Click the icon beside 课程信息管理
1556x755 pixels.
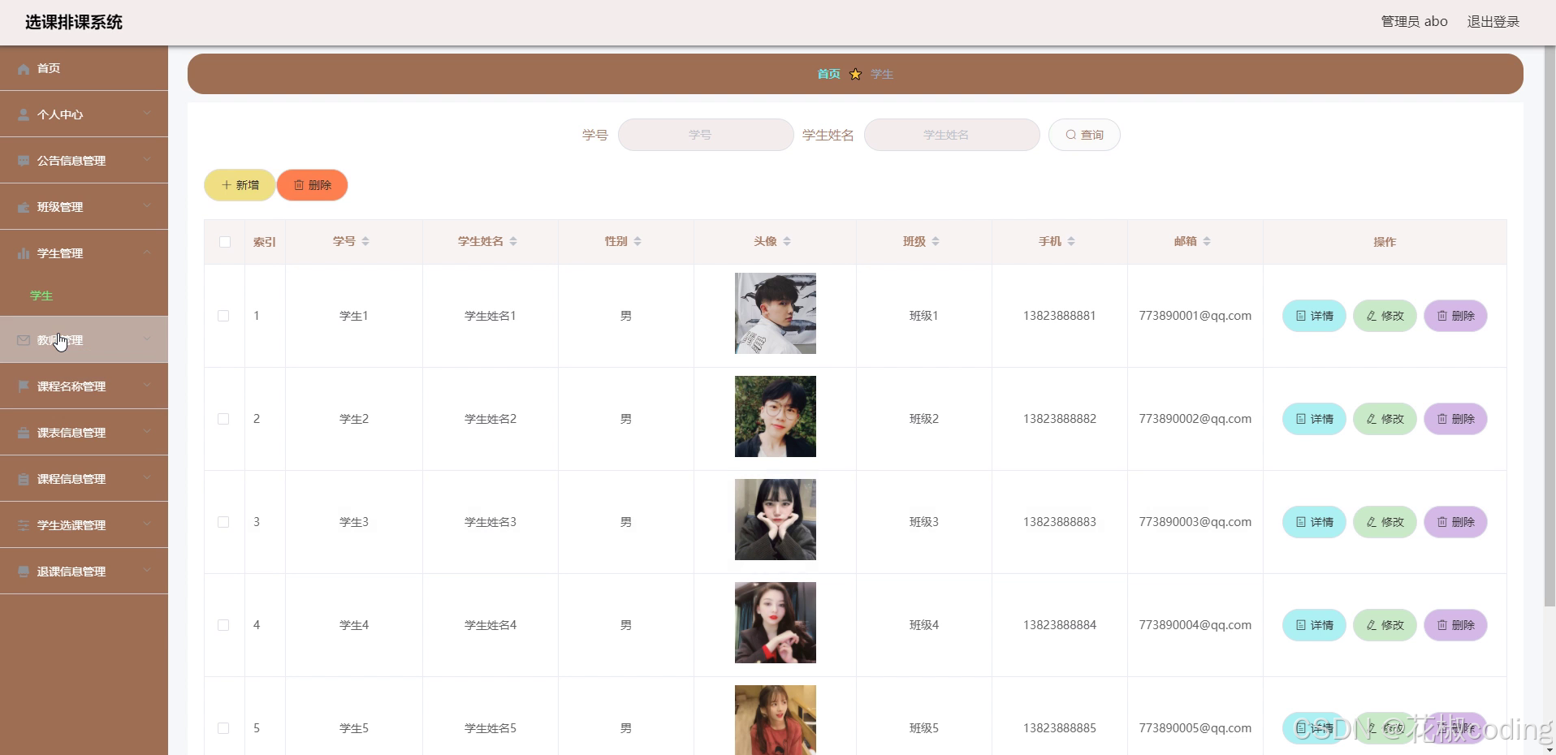[24, 479]
